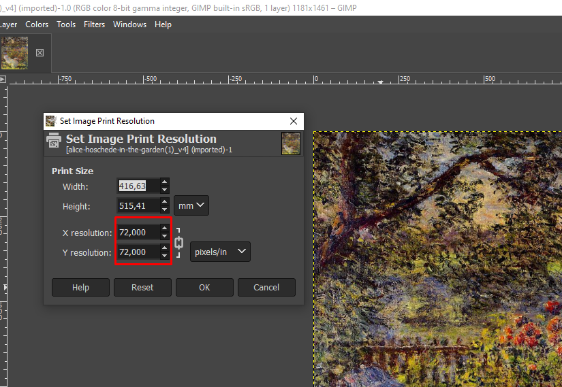Open the Colors menu

point(37,24)
